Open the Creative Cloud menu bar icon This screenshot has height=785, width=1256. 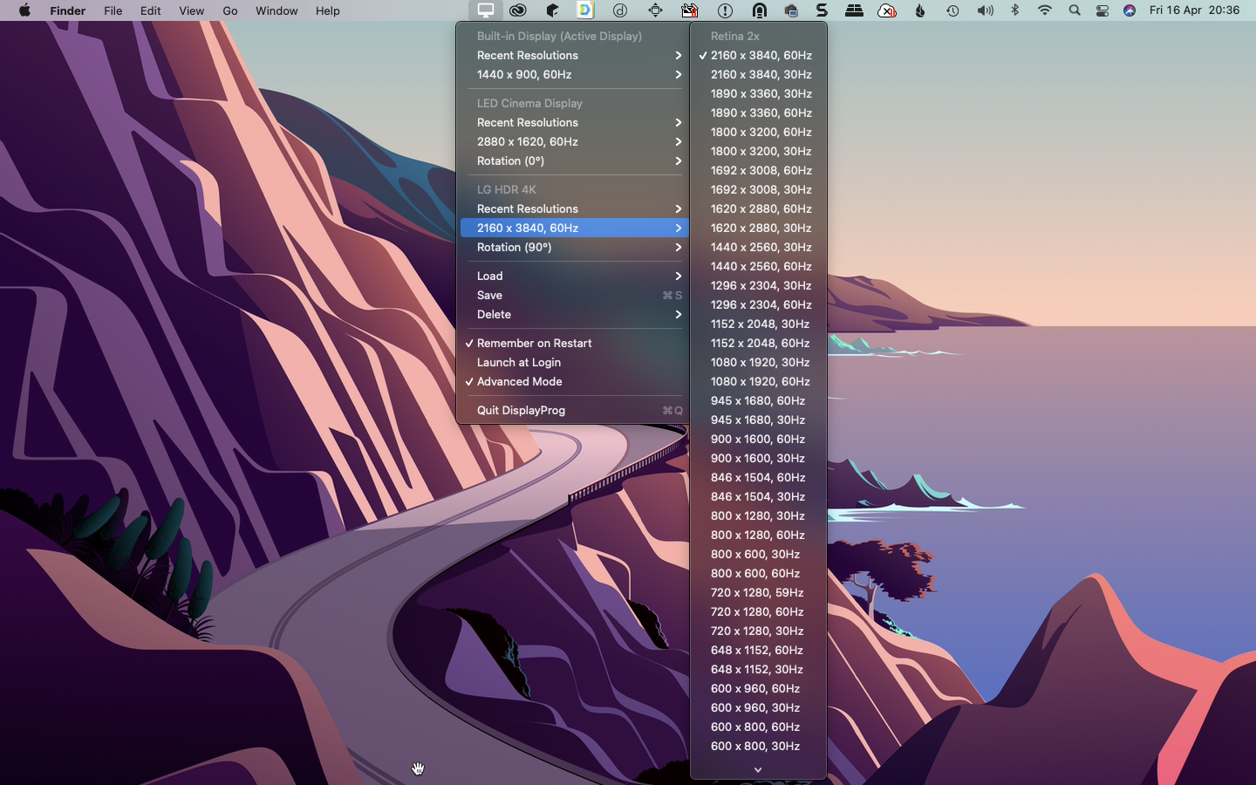coord(518,10)
